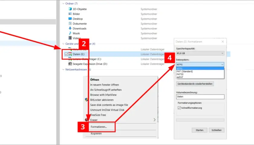Click the 3D-Objekte folder icon
Image resolution: width=254 pixels, height=145 pixels.
70,9
